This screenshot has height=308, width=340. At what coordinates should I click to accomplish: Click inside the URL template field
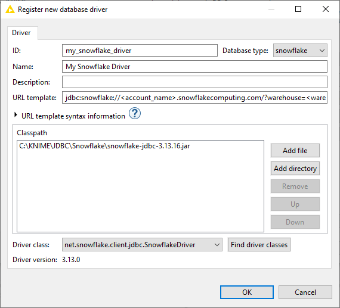[194, 98]
